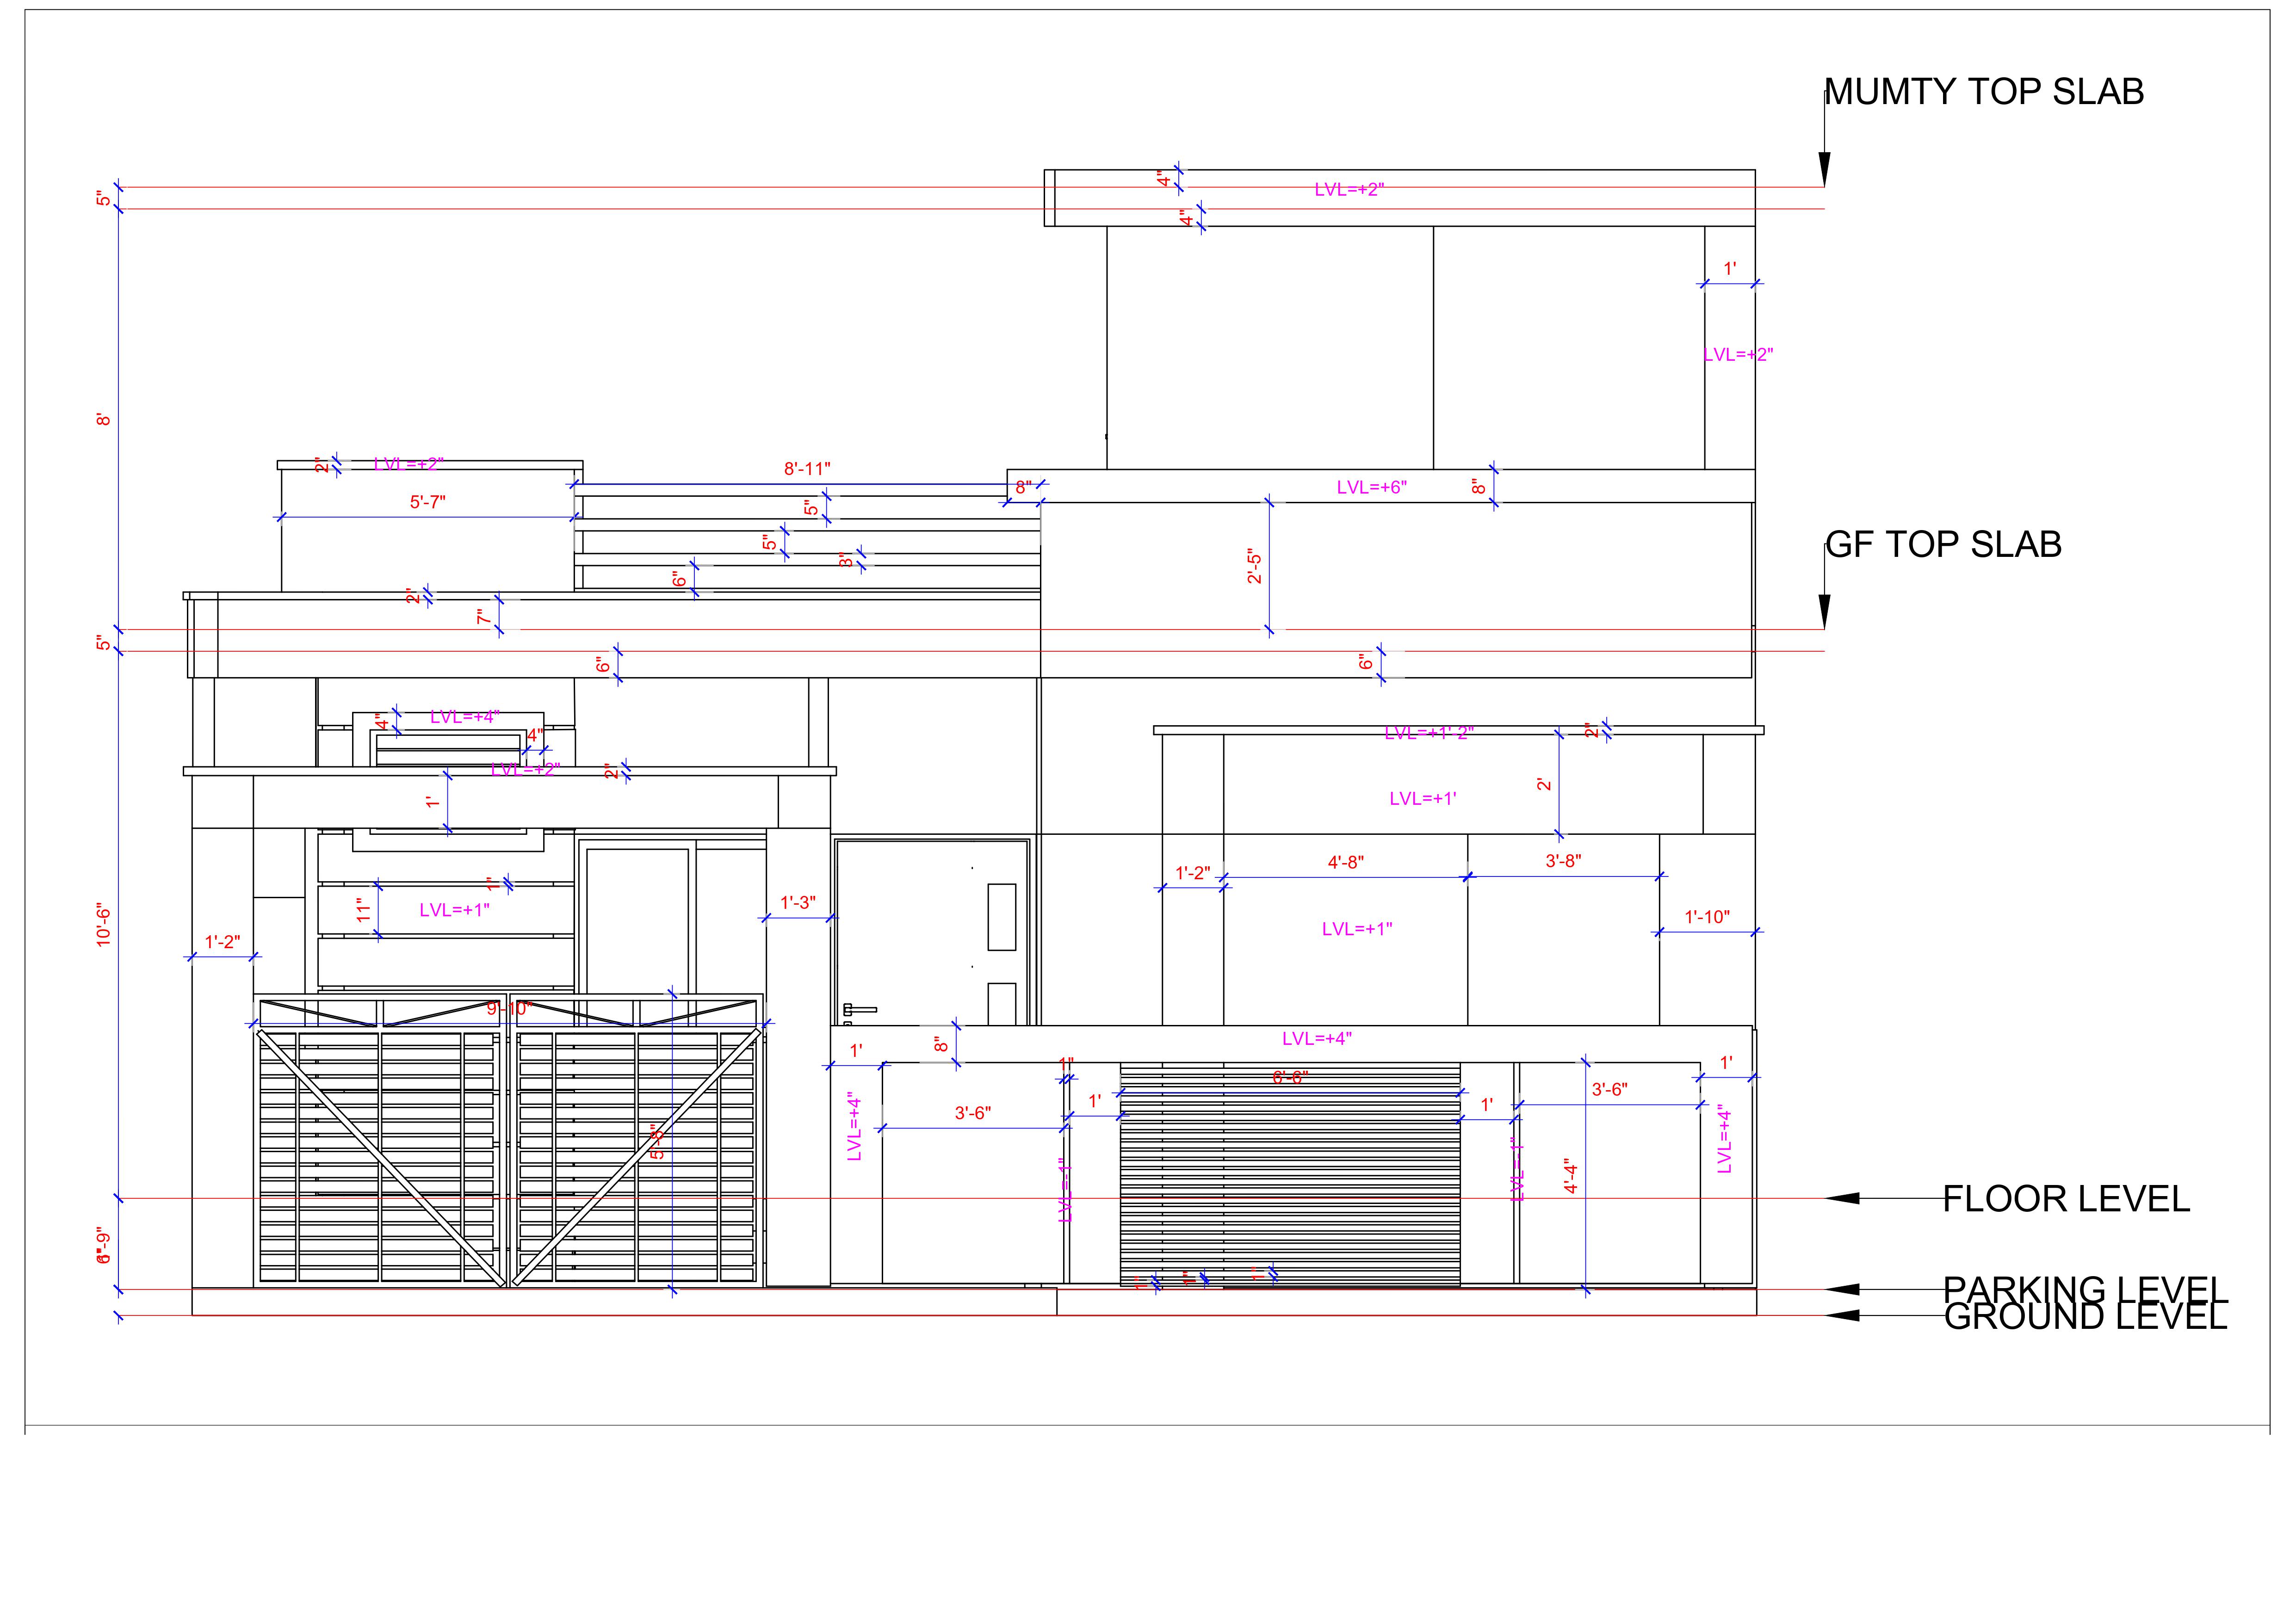The image size is (2296, 1623).
Task: Pick the 2'-5" vertical dimension text
Action: coord(1255,566)
